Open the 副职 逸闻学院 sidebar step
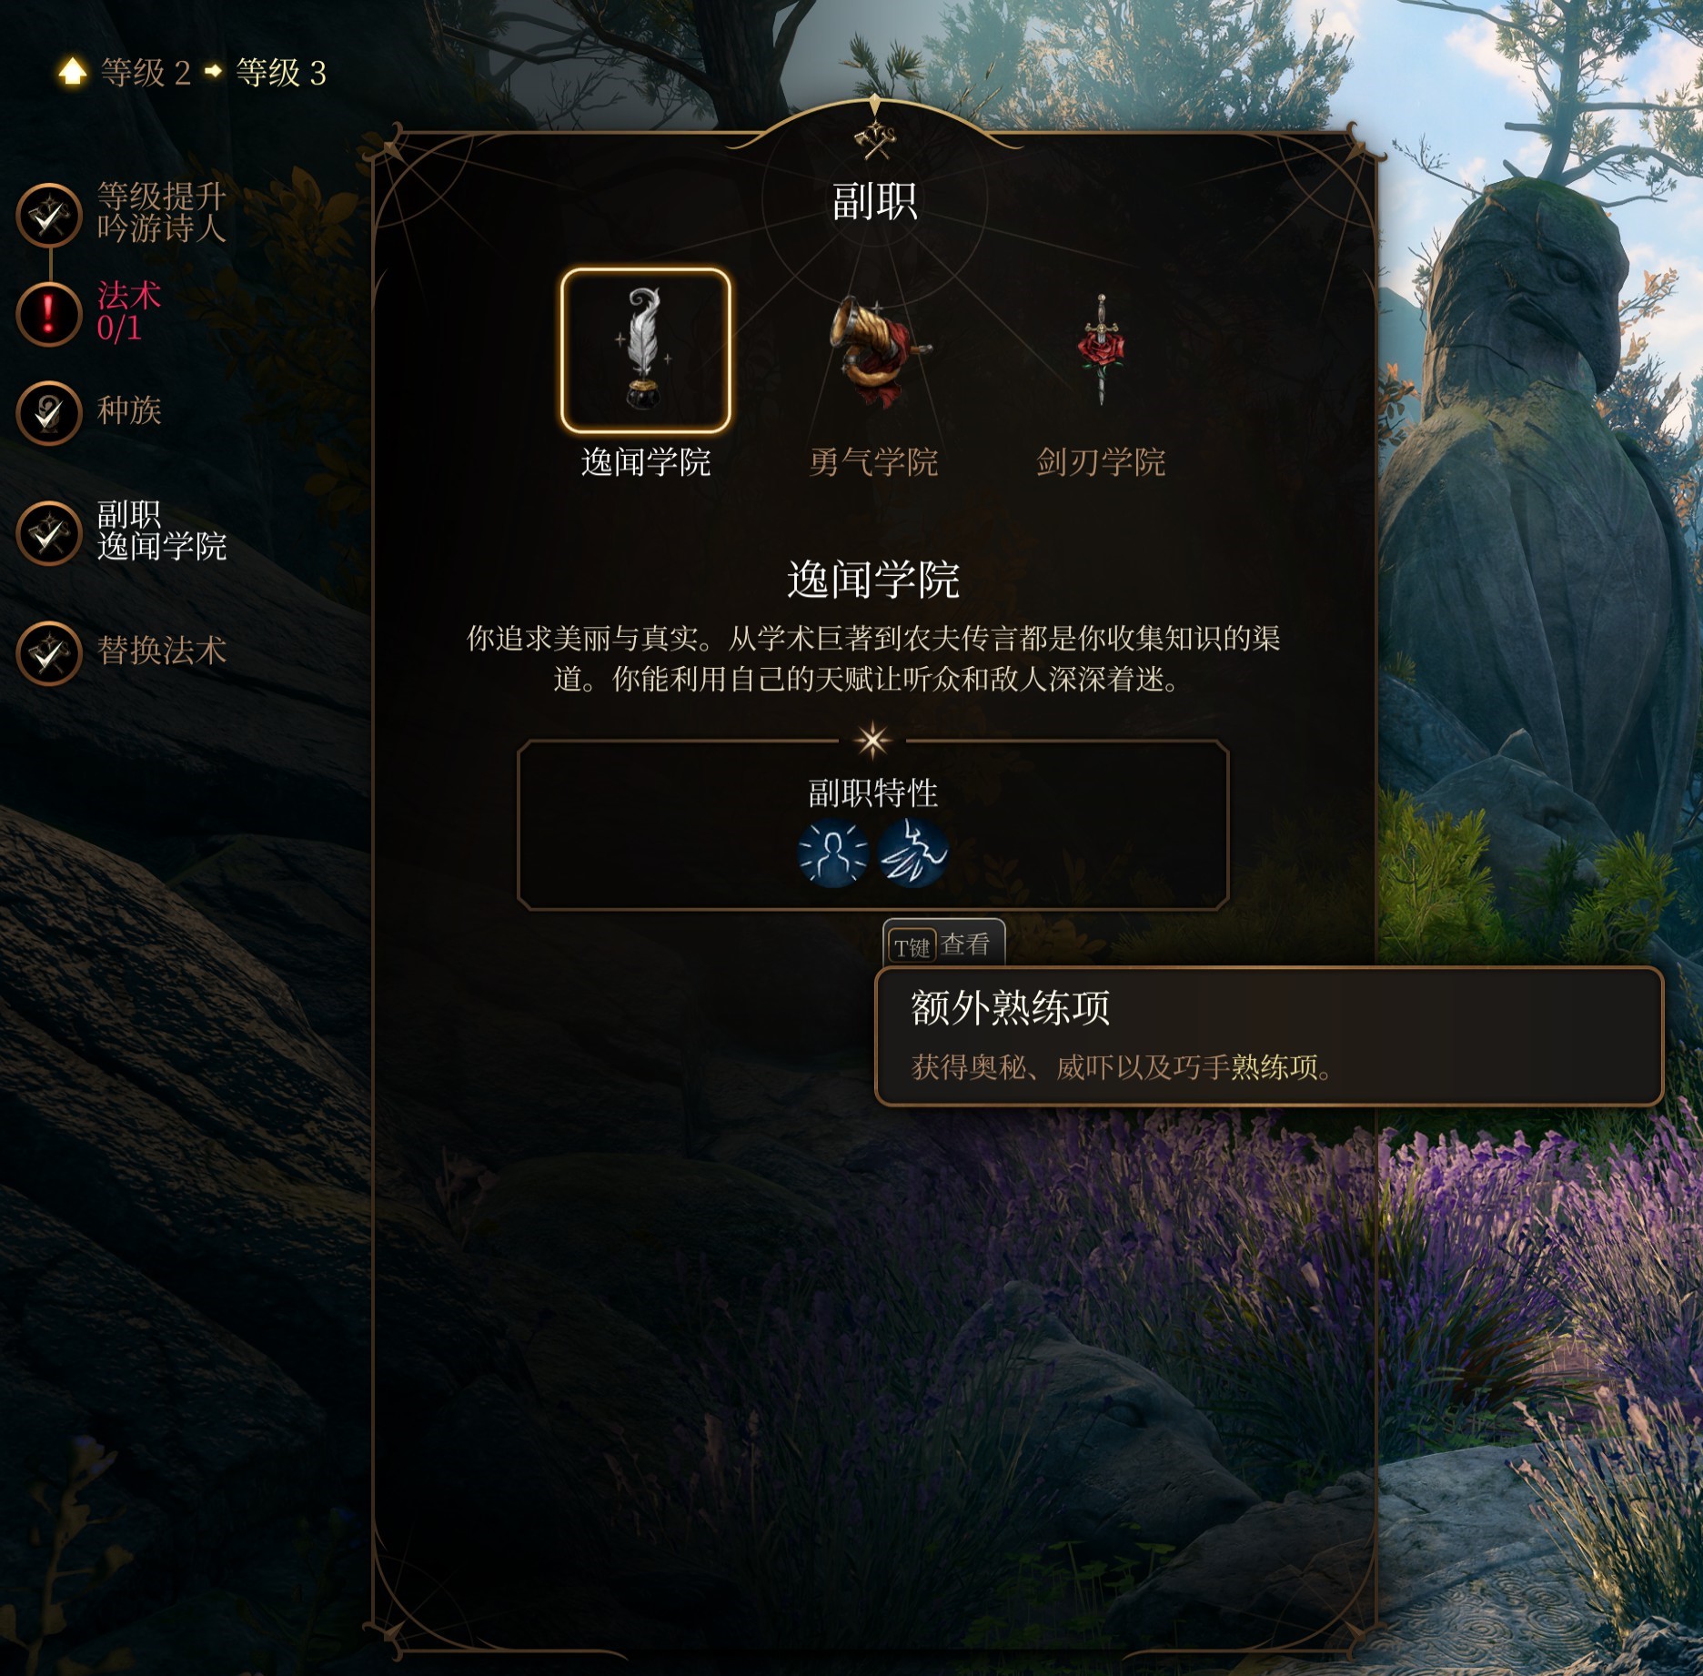This screenshot has width=1703, height=1676. click(x=122, y=532)
